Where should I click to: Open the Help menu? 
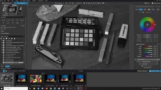pos(46,1)
